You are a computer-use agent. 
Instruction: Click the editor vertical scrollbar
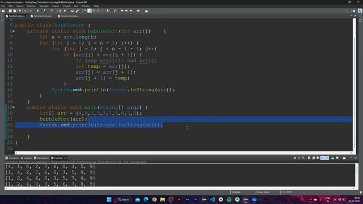point(354,84)
